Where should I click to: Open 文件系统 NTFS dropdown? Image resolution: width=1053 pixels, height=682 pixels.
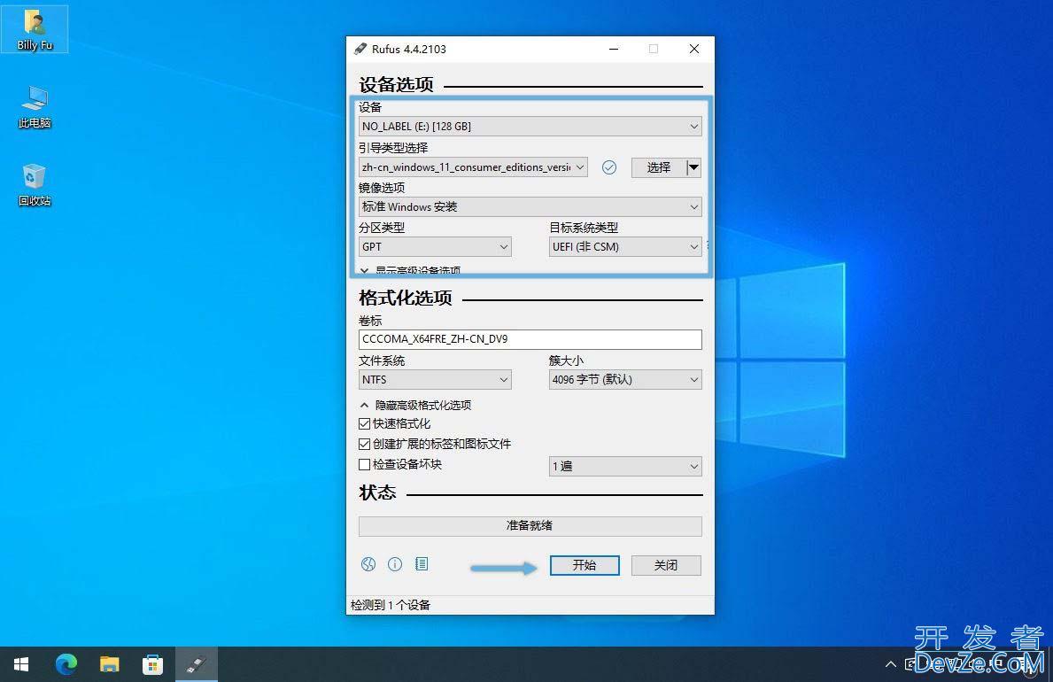pyautogui.click(x=435, y=380)
